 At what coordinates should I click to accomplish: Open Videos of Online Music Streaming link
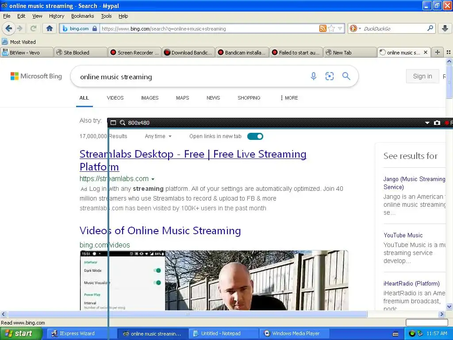tap(160, 230)
